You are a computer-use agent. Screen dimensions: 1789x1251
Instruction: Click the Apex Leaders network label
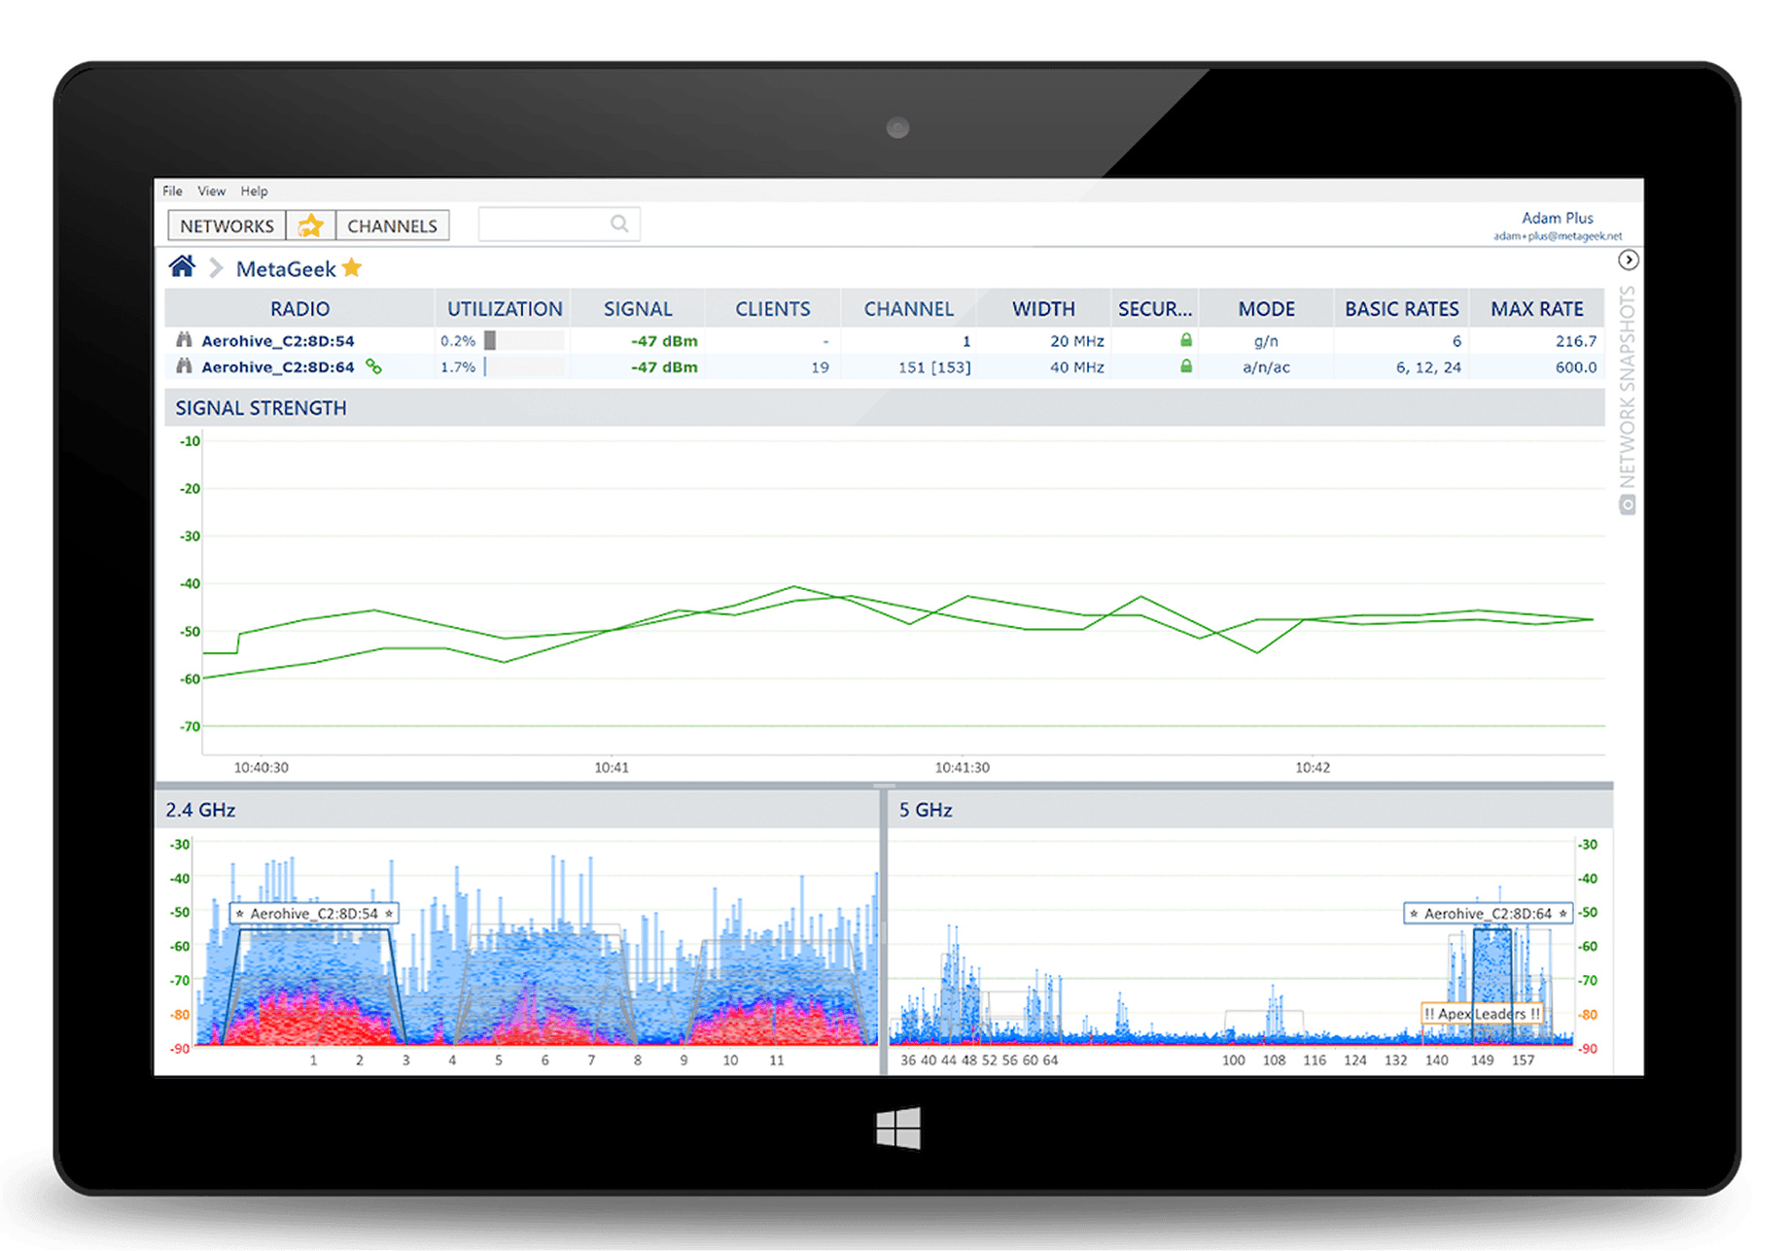point(1482,1014)
